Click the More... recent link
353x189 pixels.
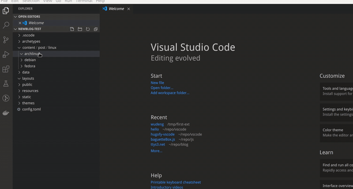point(157,151)
